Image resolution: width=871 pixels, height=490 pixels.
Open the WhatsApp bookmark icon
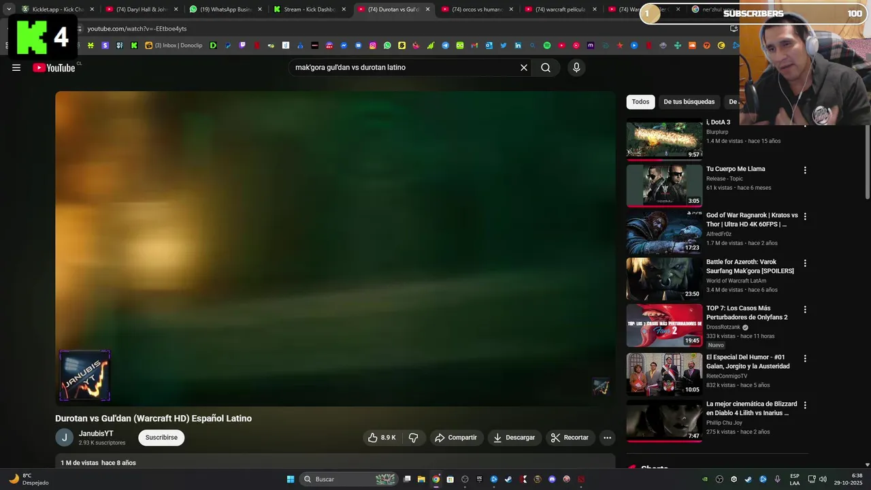click(x=387, y=46)
